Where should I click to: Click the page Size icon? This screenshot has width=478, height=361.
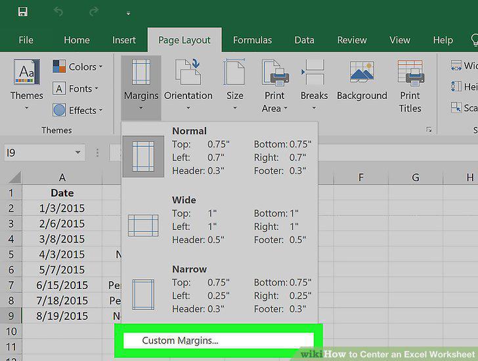234,72
